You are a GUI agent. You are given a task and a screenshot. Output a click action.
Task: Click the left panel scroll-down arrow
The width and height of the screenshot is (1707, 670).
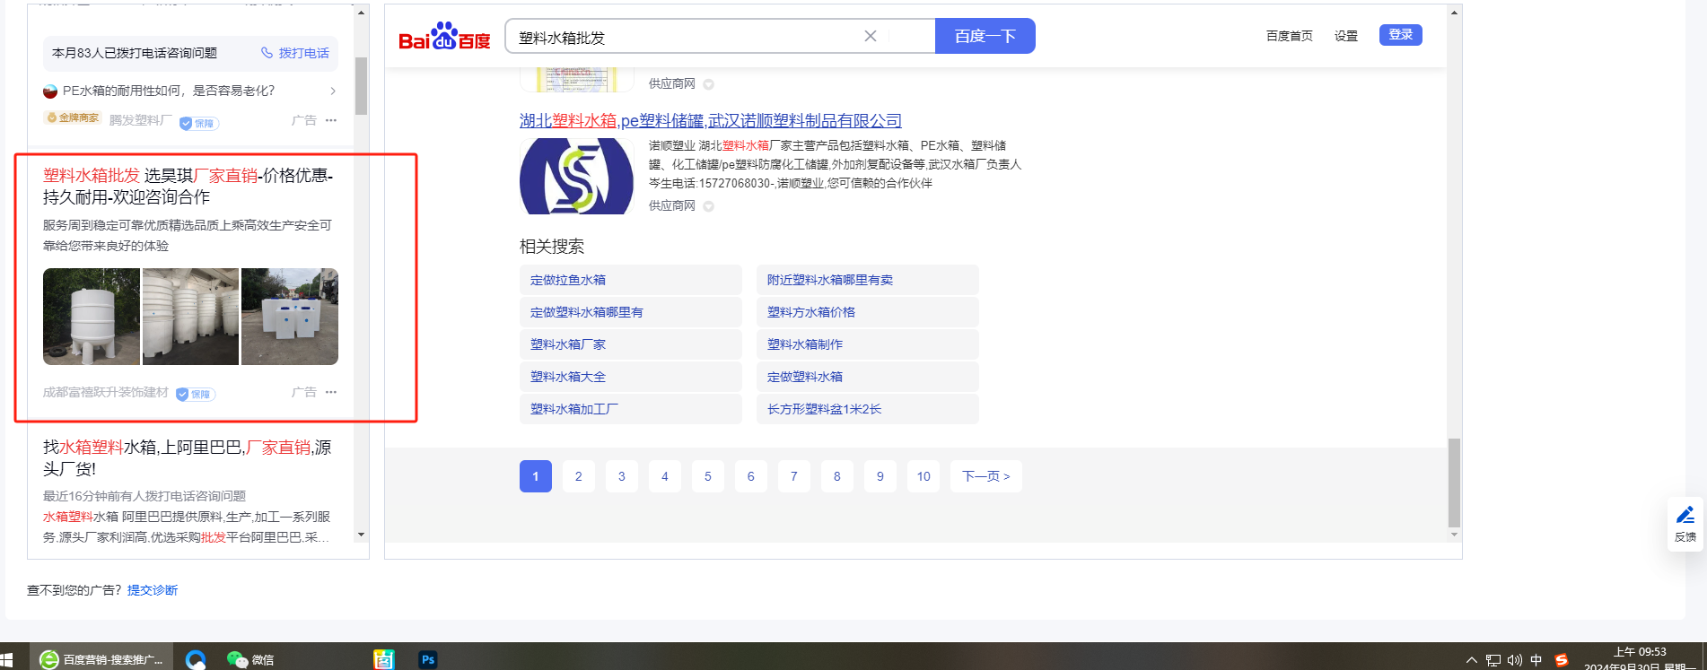[x=361, y=535]
